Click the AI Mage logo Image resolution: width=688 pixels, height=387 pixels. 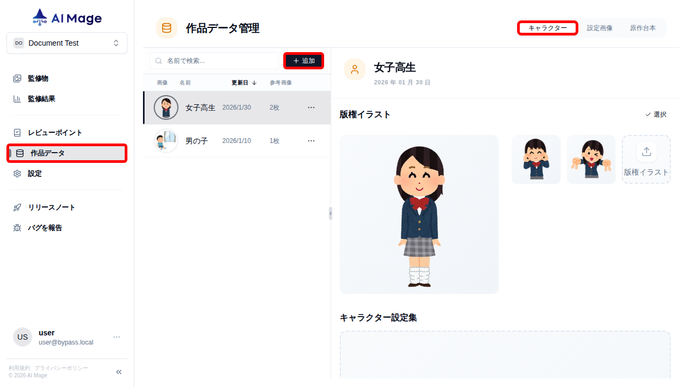click(x=67, y=17)
